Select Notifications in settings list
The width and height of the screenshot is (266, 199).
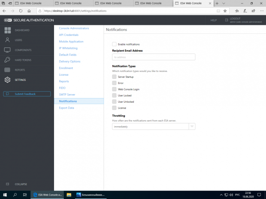(79, 101)
